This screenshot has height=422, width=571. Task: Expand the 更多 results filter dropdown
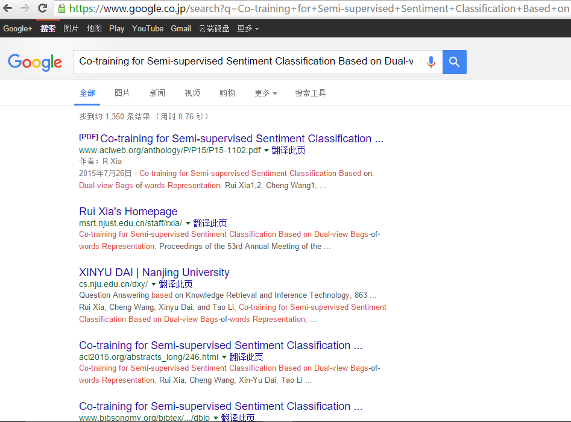pos(266,93)
